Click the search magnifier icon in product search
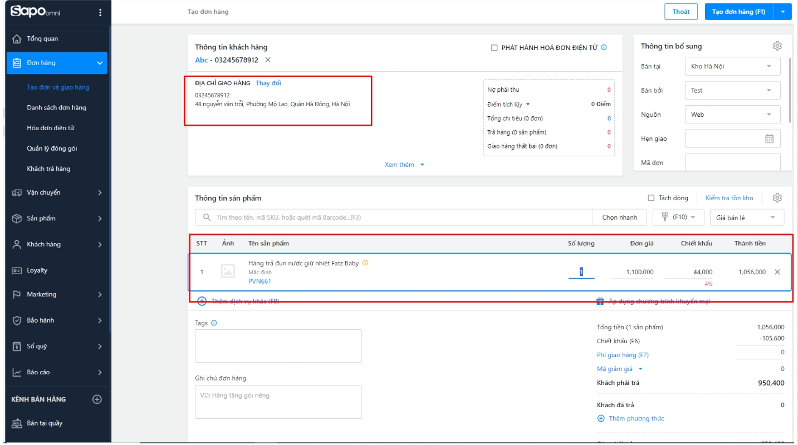 pos(207,217)
